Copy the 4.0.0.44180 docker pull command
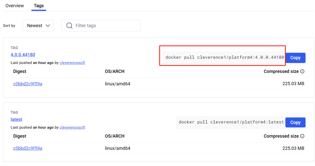The height and width of the screenshot is (166, 315). point(295,58)
